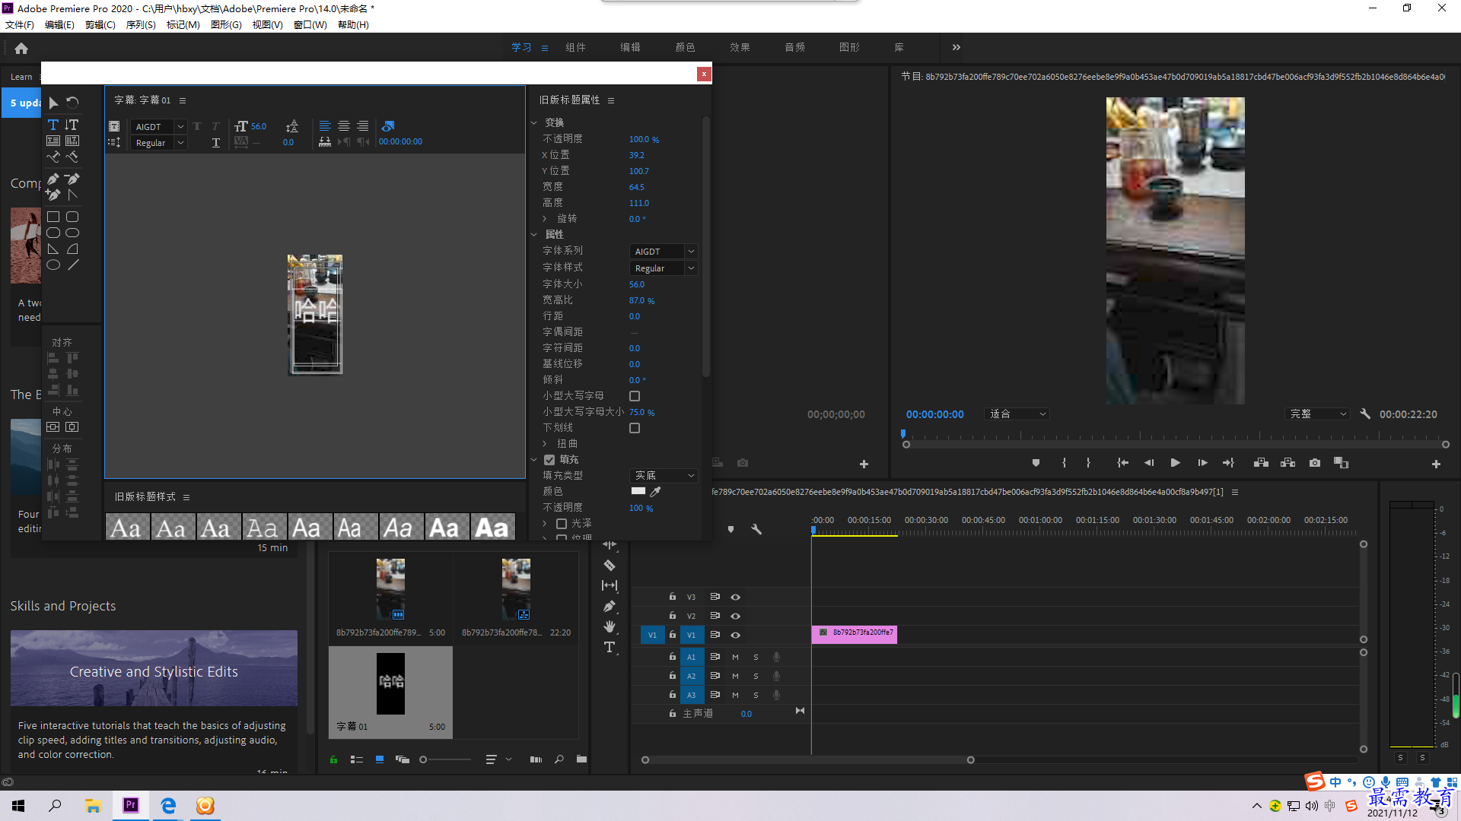This screenshot has width=1461, height=821.
Task: Open Creative and Stylistic Edits tutorial
Action: [x=154, y=668]
